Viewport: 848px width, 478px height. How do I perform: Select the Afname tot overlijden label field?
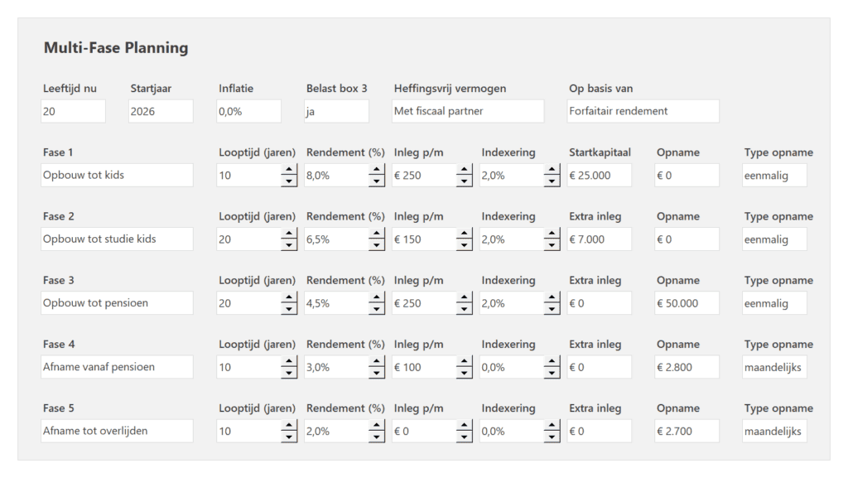click(x=117, y=430)
